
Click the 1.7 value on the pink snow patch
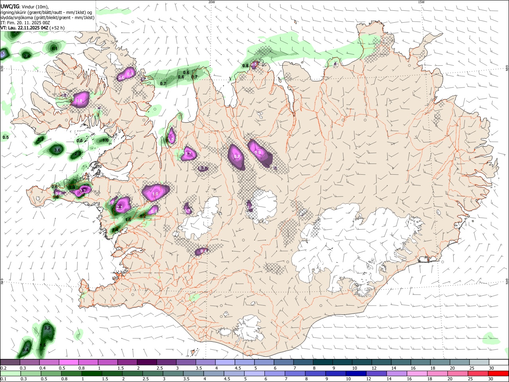188,154
